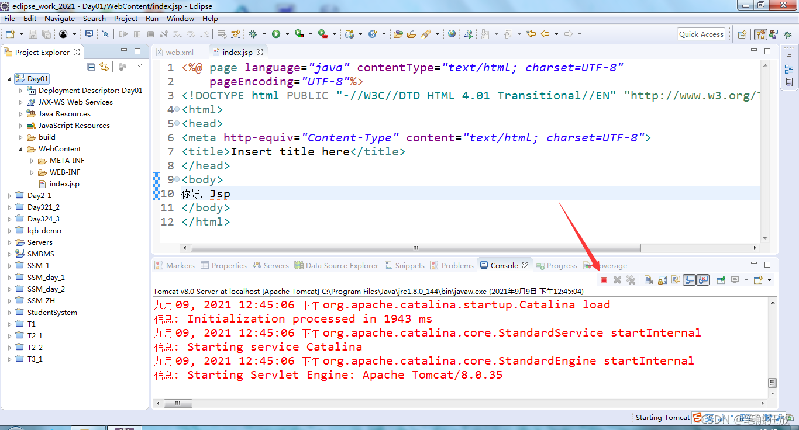This screenshot has height=430, width=799.
Task: Click the Outline icon in right sidebar
Action: tap(789, 69)
